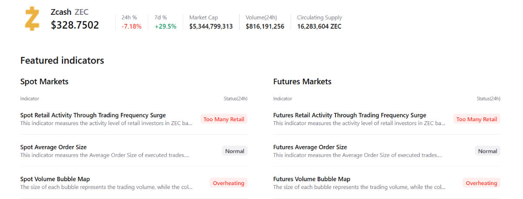This screenshot has height=199, width=523.
Task: Click the 7d % change value
Action: pos(165,27)
